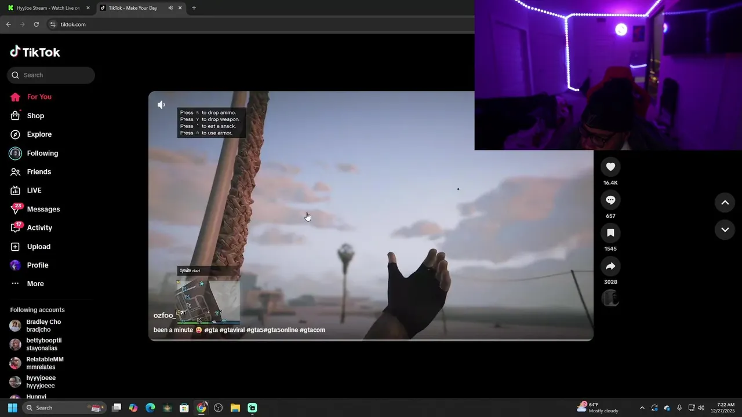Show hidden system tray icons
Screen dimensions: 742x417
coord(642,408)
